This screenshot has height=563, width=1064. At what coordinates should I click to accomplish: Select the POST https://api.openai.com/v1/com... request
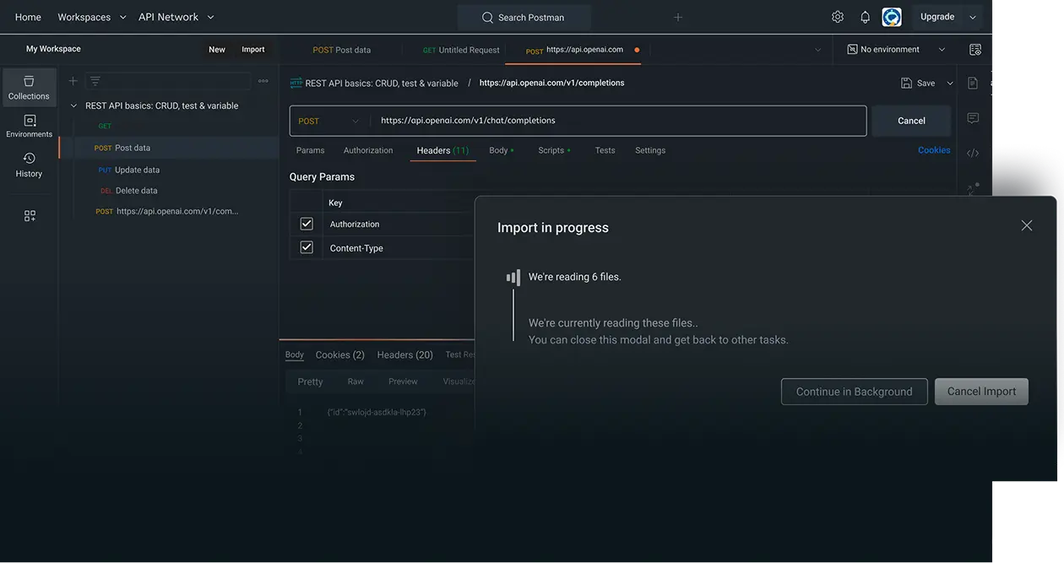coord(169,211)
